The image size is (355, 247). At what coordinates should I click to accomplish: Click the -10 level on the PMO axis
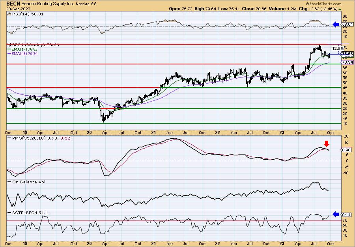tap(346, 173)
